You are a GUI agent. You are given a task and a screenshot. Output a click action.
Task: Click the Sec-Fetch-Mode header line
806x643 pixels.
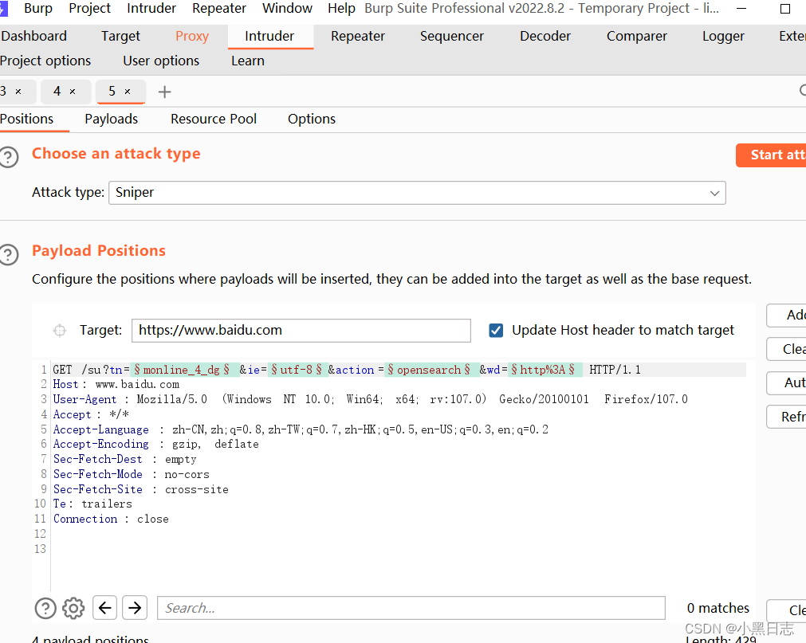point(131,474)
